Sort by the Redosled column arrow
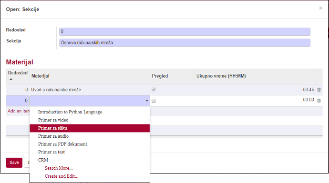The width and height of the screenshot is (329, 183). pos(11,79)
